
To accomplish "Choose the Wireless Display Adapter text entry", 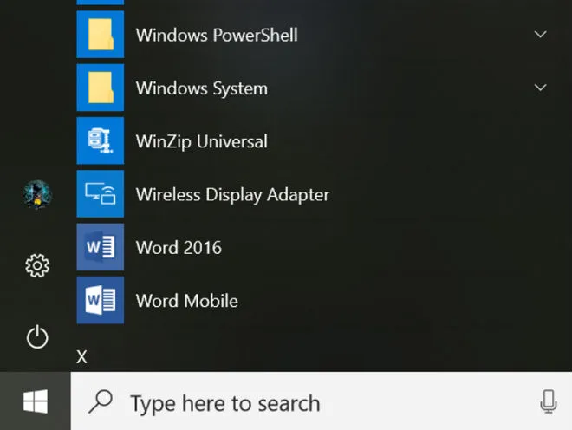I will (x=232, y=194).
